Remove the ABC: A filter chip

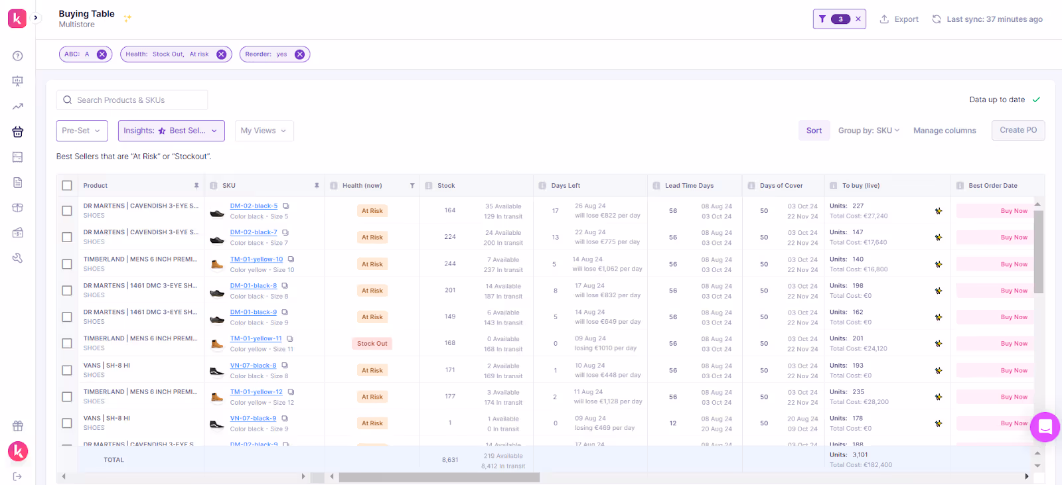pyautogui.click(x=102, y=54)
